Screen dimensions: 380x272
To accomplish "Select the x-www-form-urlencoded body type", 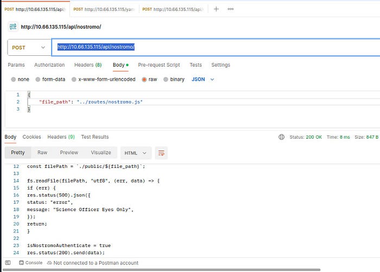I will (74, 79).
